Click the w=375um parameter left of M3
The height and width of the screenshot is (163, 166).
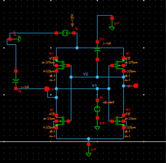pyautogui.click(x=48, y=63)
